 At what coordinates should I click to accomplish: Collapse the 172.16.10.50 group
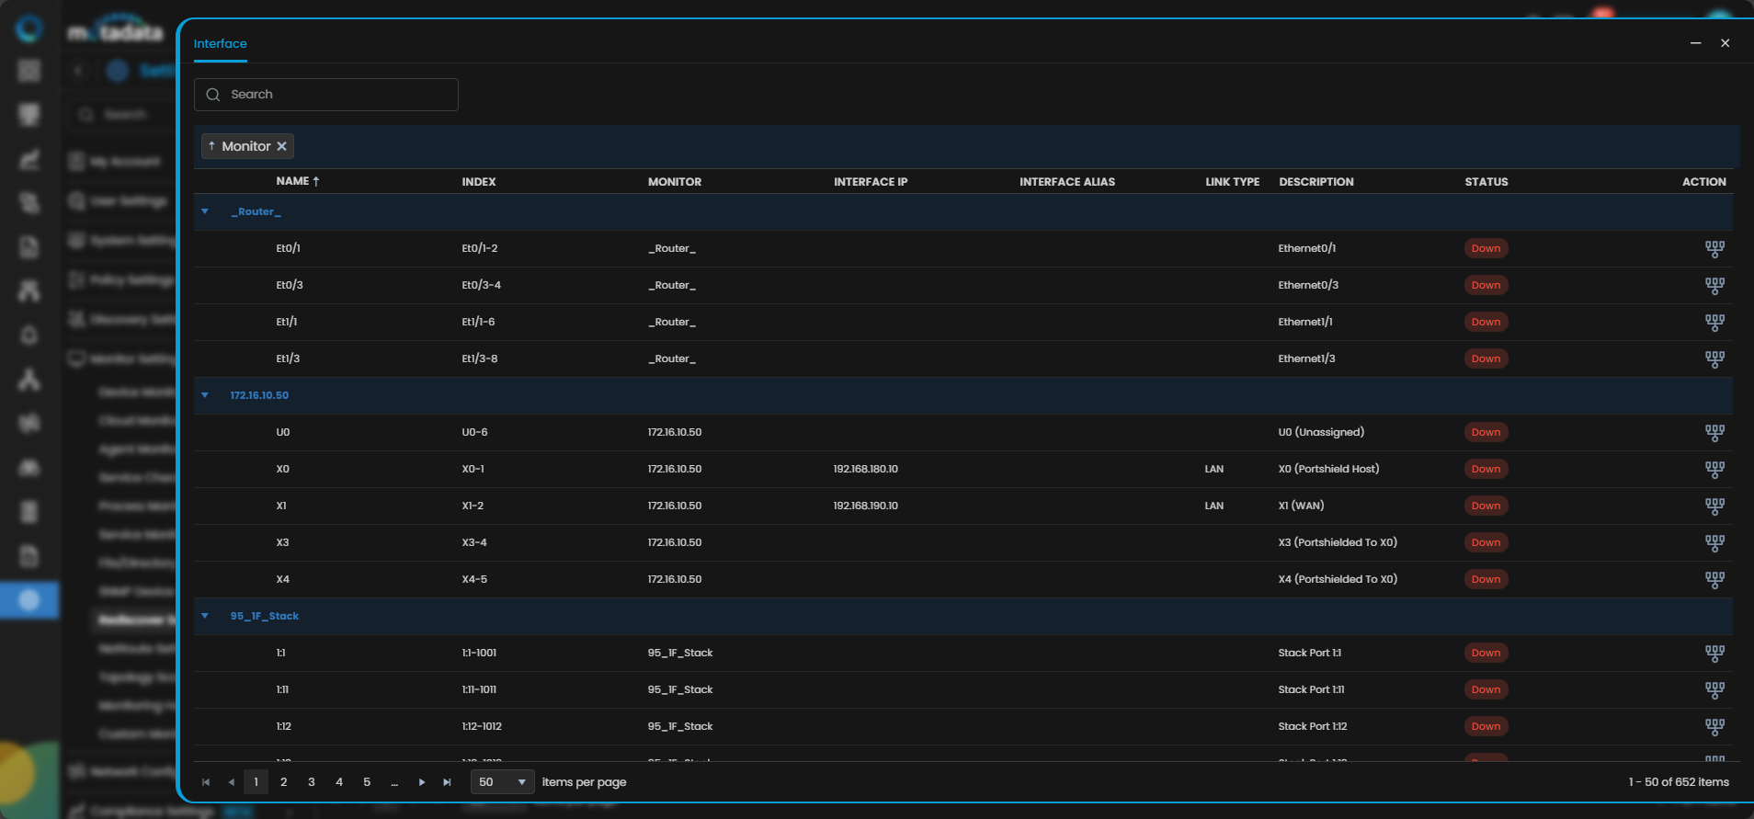pyautogui.click(x=205, y=395)
